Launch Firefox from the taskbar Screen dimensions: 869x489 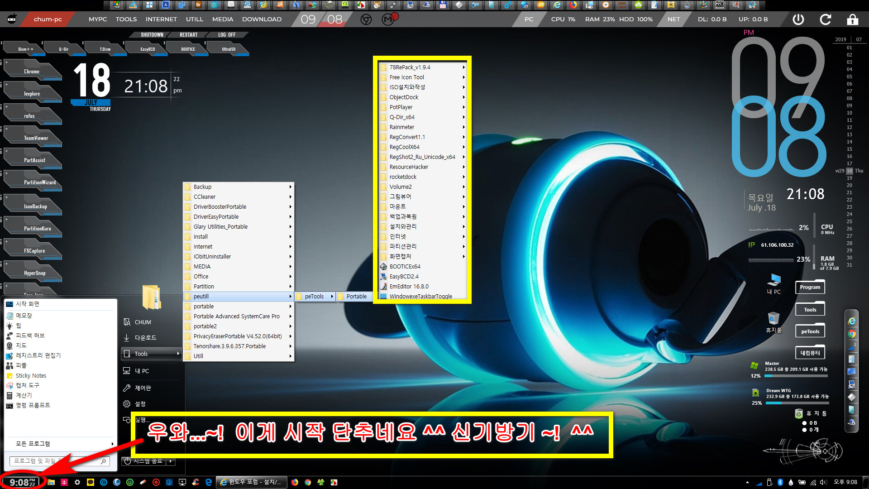(x=295, y=482)
